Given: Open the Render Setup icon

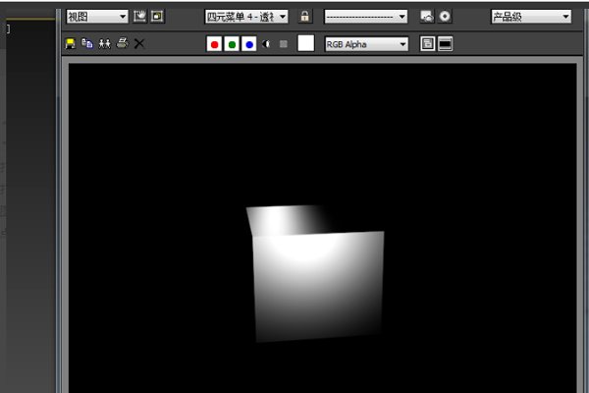Looking at the screenshot, I should click(x=427, y=17).
